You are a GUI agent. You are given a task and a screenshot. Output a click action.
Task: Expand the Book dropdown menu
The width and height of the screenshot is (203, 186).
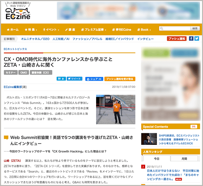pos(144,30)
